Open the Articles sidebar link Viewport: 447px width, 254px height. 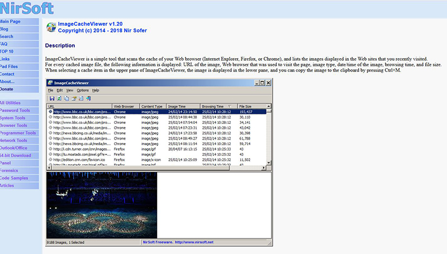pos(19,185)
